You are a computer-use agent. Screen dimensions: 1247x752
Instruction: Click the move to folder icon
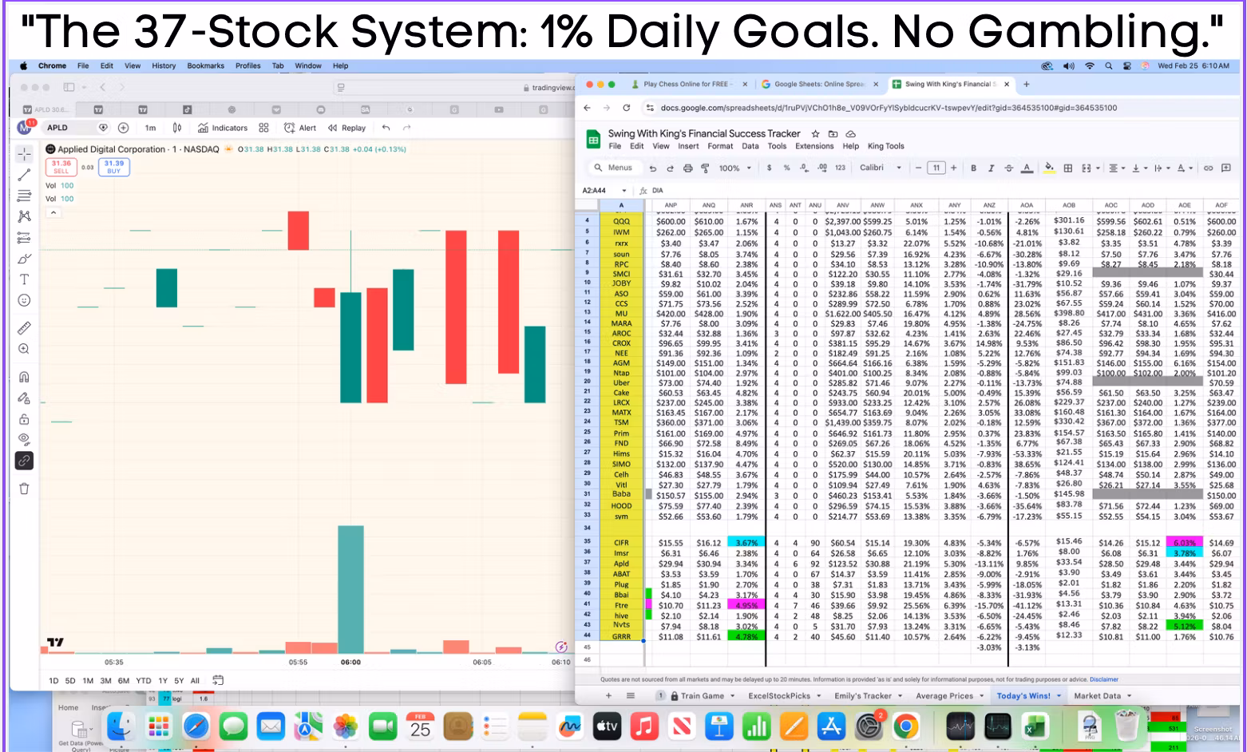(833, 134)
